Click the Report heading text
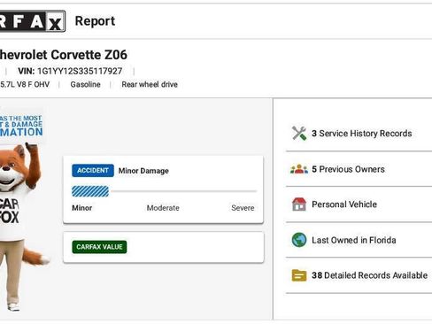This screenshot has height=324, width=432. pyautogui.click(x=95, y=21)
